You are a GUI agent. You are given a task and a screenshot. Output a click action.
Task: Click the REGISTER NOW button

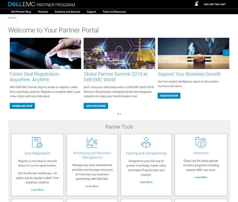[x=169, y=96]
